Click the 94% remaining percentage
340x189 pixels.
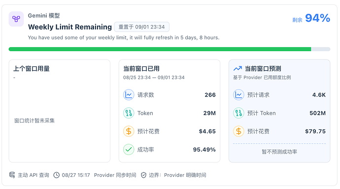point(317,18)
